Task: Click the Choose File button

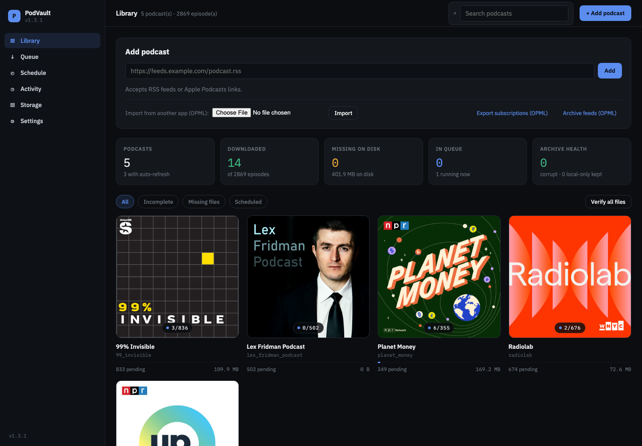Action: coord(231,112)
